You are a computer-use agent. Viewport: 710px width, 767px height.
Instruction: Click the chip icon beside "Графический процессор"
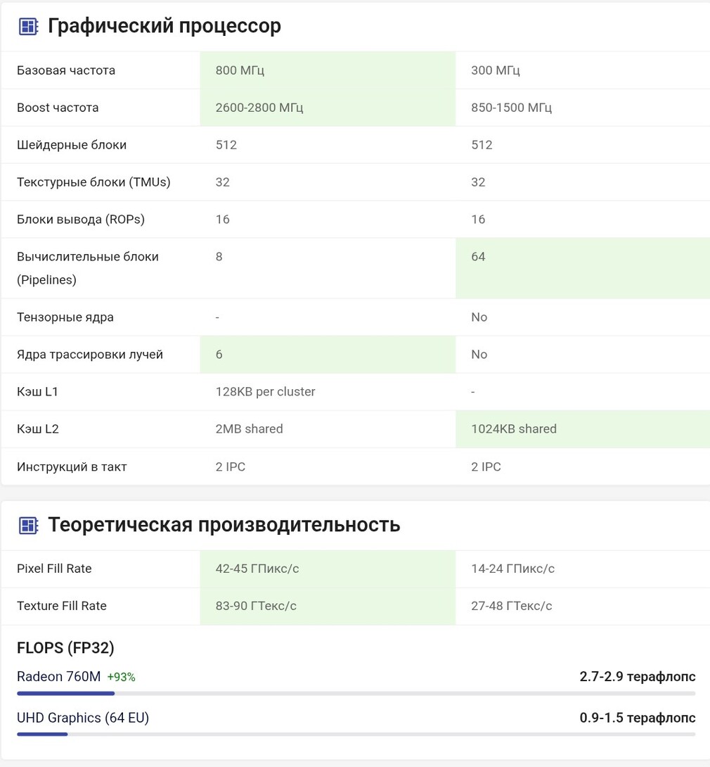28,27
